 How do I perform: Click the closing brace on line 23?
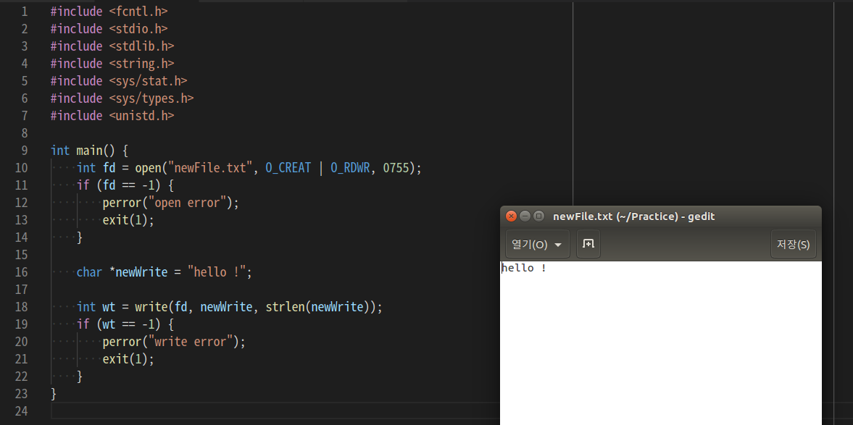click(x=54, y=394)
